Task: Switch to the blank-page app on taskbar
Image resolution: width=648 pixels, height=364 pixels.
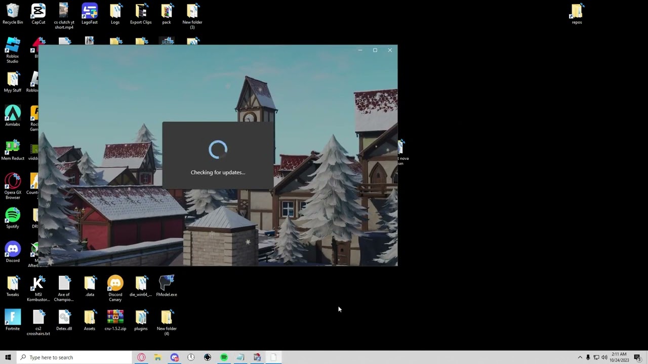Action: [x=273, y=357]
